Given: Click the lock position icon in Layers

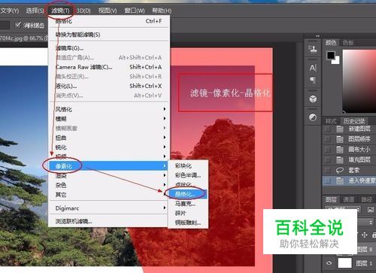Looking at the screenshot, I should coord(365,235).
